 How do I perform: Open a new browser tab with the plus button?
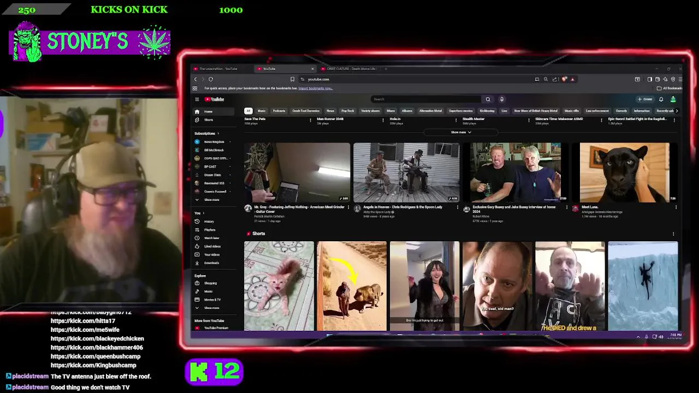[x=386, y=69]
